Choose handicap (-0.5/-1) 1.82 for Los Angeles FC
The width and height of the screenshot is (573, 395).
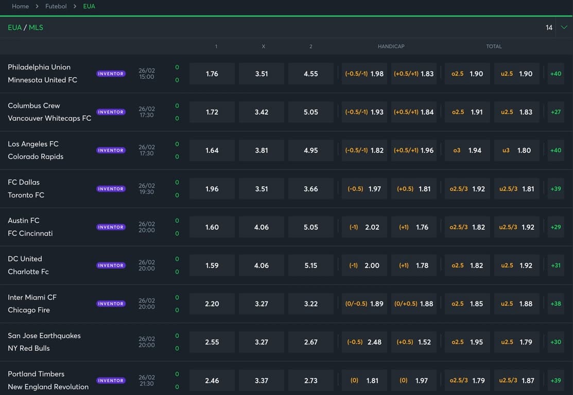(364, 150)
